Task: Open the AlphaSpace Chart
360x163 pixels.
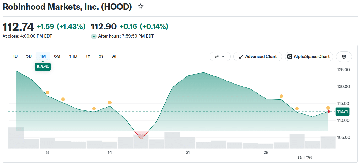Action: pos(309,57)
